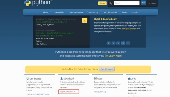This screenshot has width=170, height=97.
Task: Click the Get Started power icon
Action: coord(28,78)
